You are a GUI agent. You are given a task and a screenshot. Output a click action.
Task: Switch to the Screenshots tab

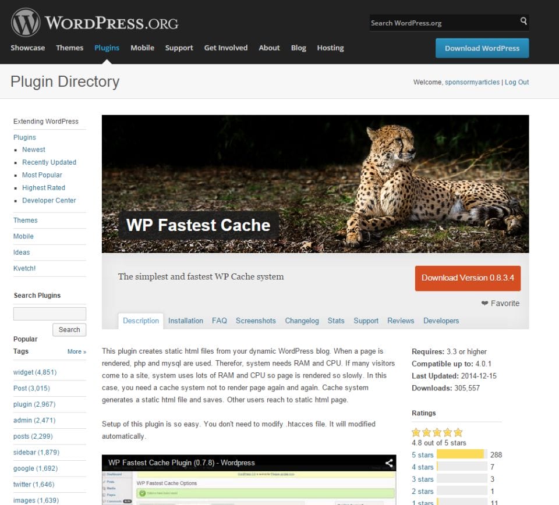click(x=256, y=321)
